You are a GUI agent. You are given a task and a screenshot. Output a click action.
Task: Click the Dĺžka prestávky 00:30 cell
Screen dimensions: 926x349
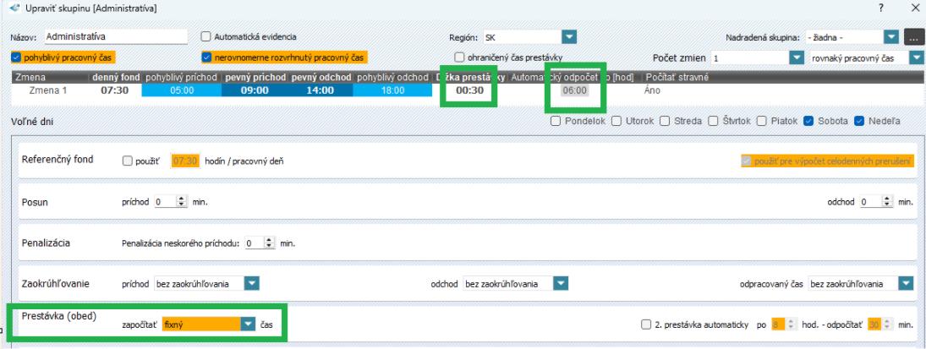point(468,90)
